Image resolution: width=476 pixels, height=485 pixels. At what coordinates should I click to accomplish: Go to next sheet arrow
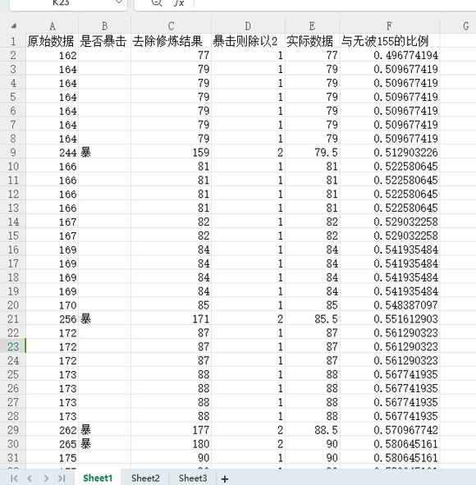(46, 478)
